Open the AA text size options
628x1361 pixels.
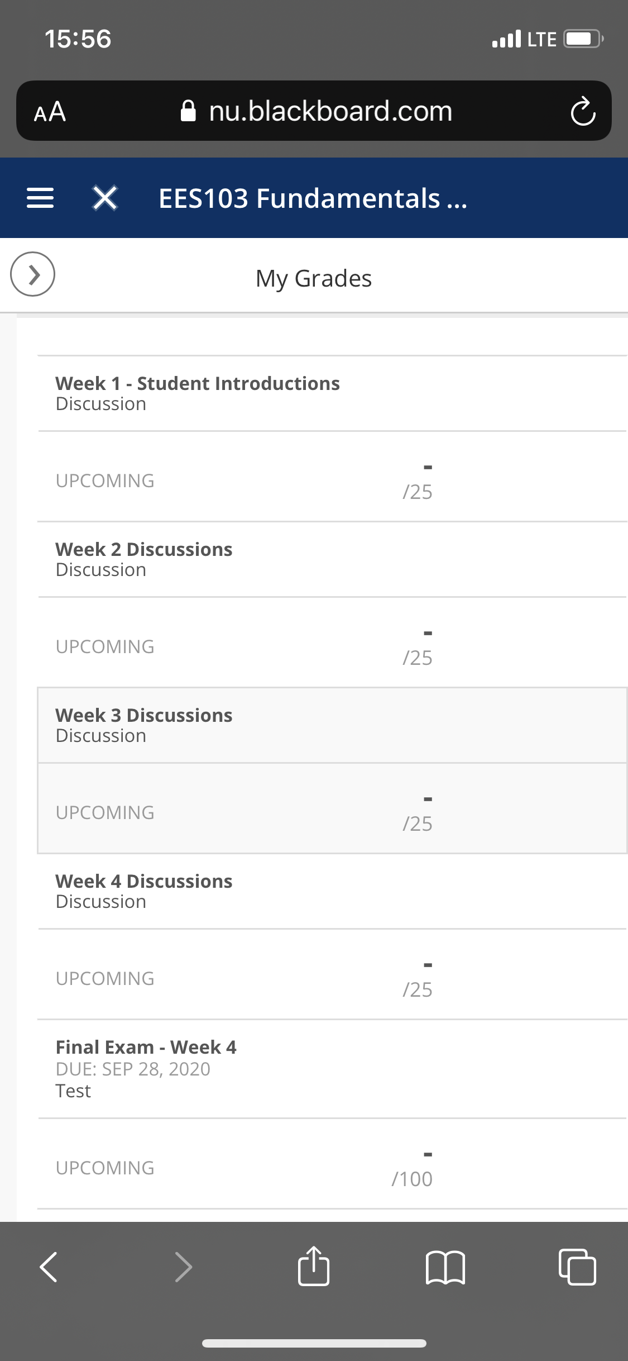point(50,112)
